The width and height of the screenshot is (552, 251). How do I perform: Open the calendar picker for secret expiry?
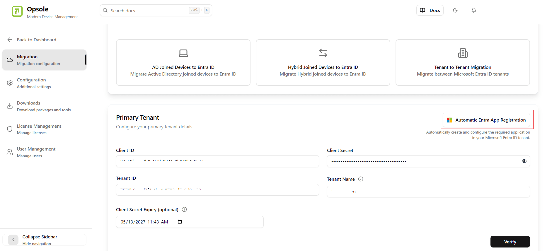pyautogui.click(x=180, y=222)
